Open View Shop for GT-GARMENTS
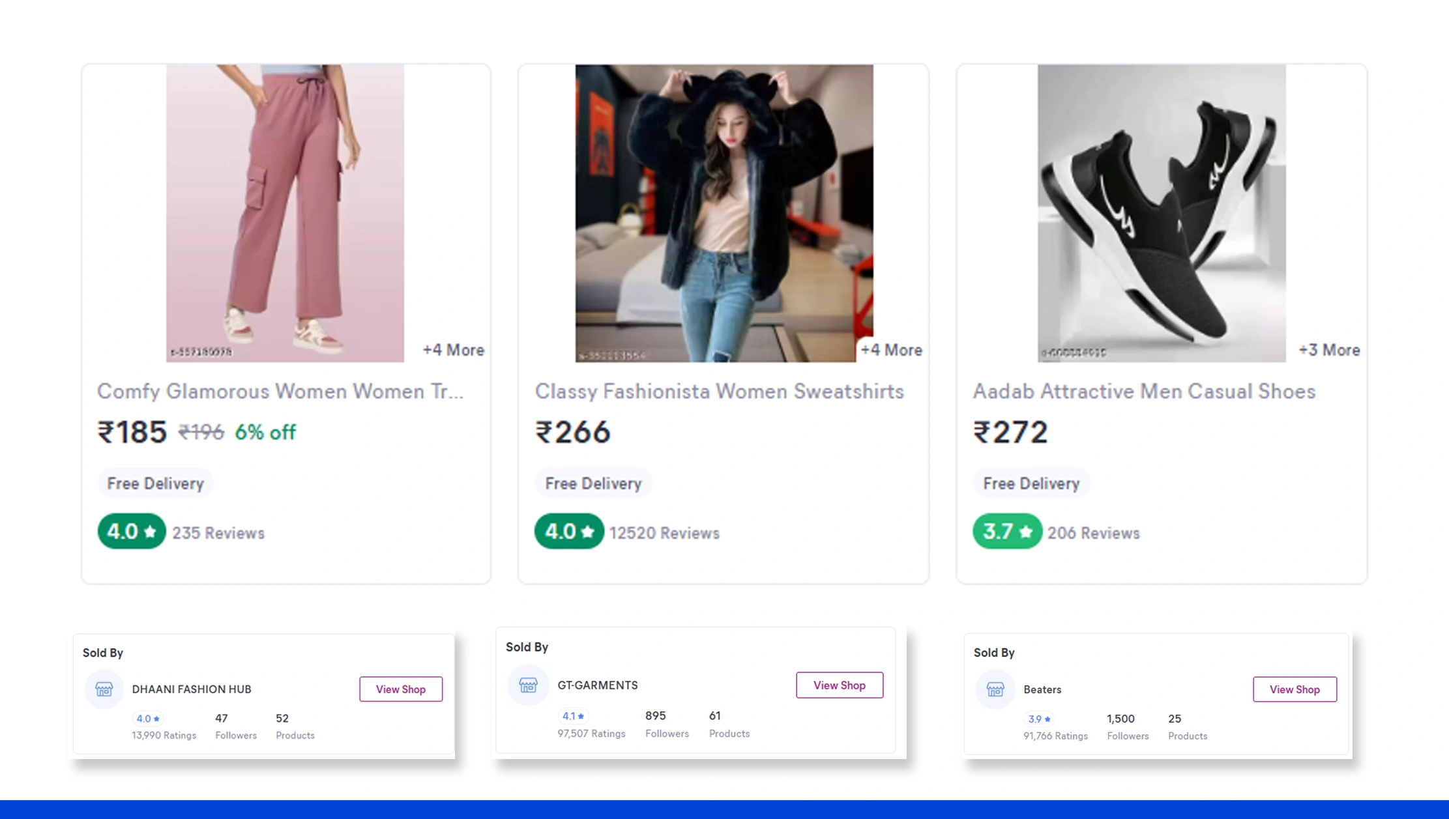Viewport: 1449px width, 819px height. [840, 685]
